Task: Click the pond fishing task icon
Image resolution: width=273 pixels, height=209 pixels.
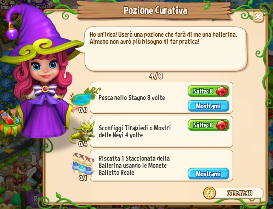Action: tap(82, 99)
